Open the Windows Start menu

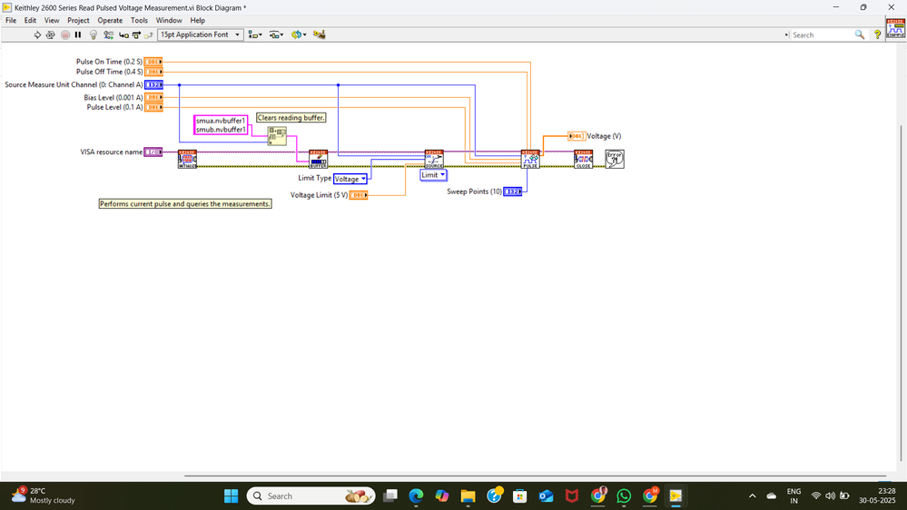pyautogui.click(x=231, y=496)
